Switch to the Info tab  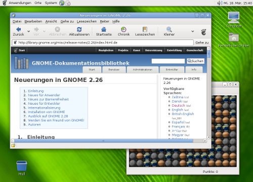coord(194,70)
